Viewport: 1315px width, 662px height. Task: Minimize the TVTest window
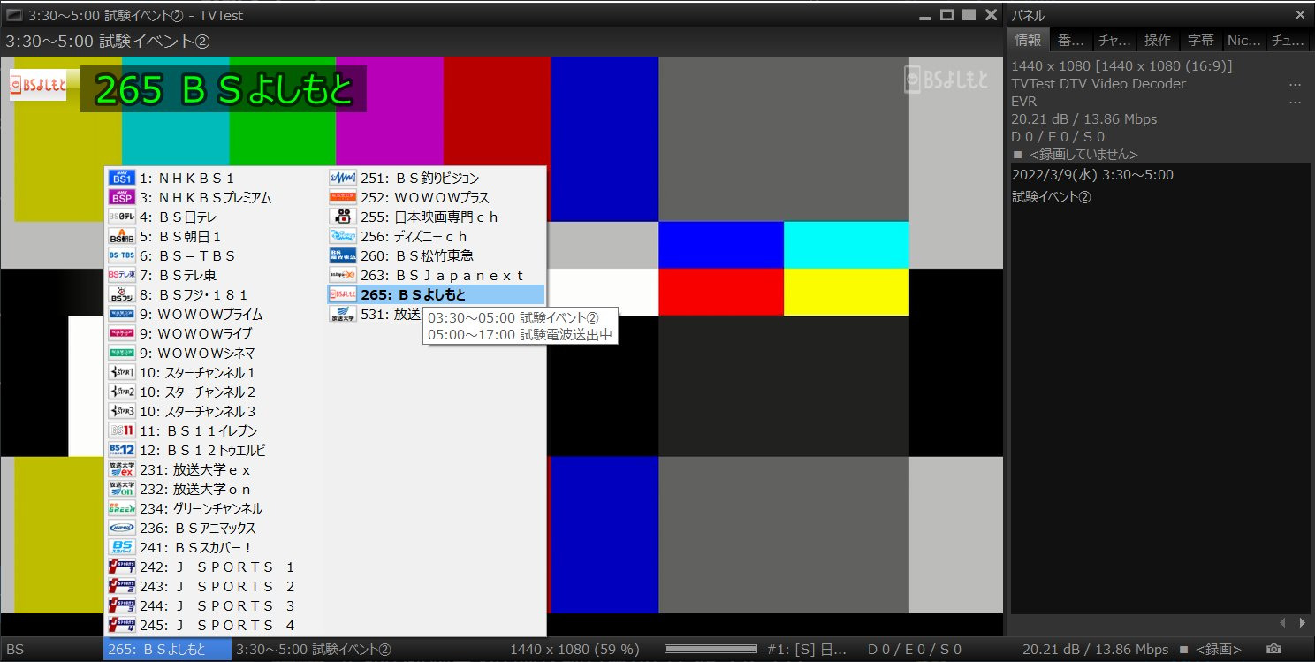pos(925,16)
